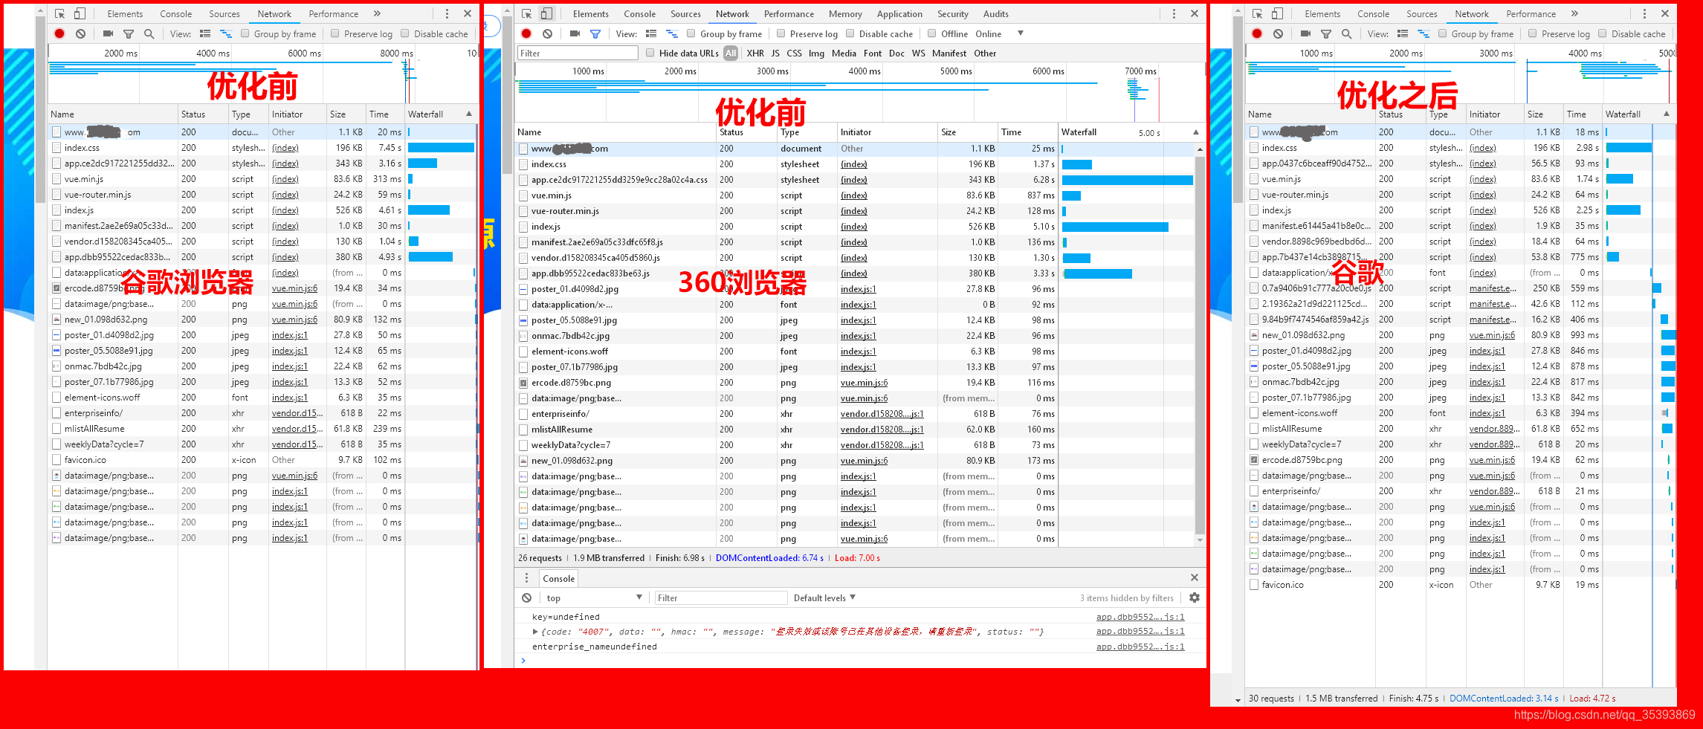
Task: Check Preserve log in middle panel
Action: tap(781, 33)
